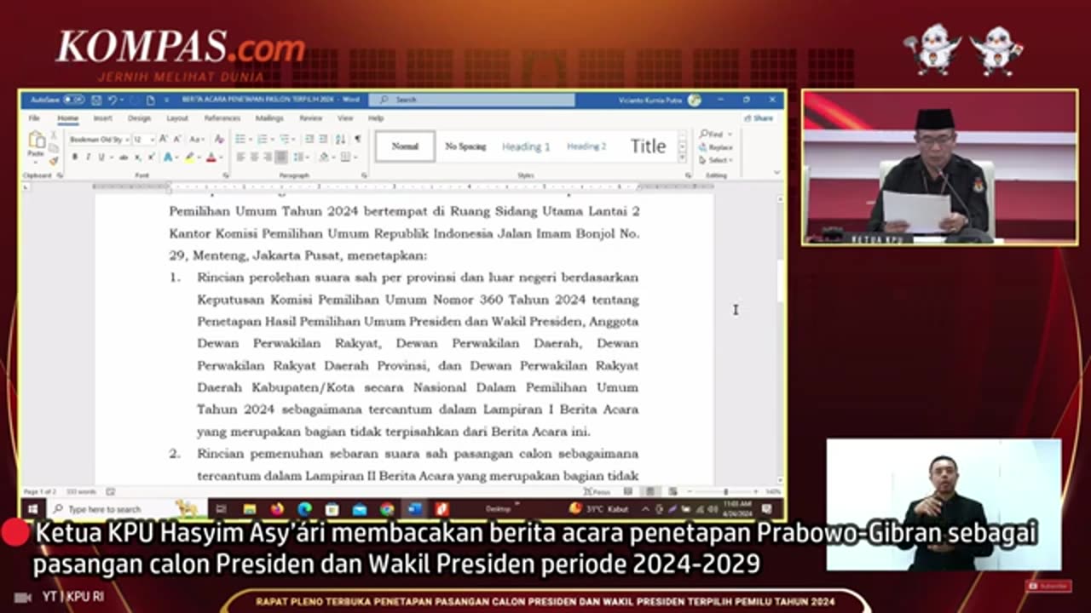Toggle Subscript formatting

point(138,157)
